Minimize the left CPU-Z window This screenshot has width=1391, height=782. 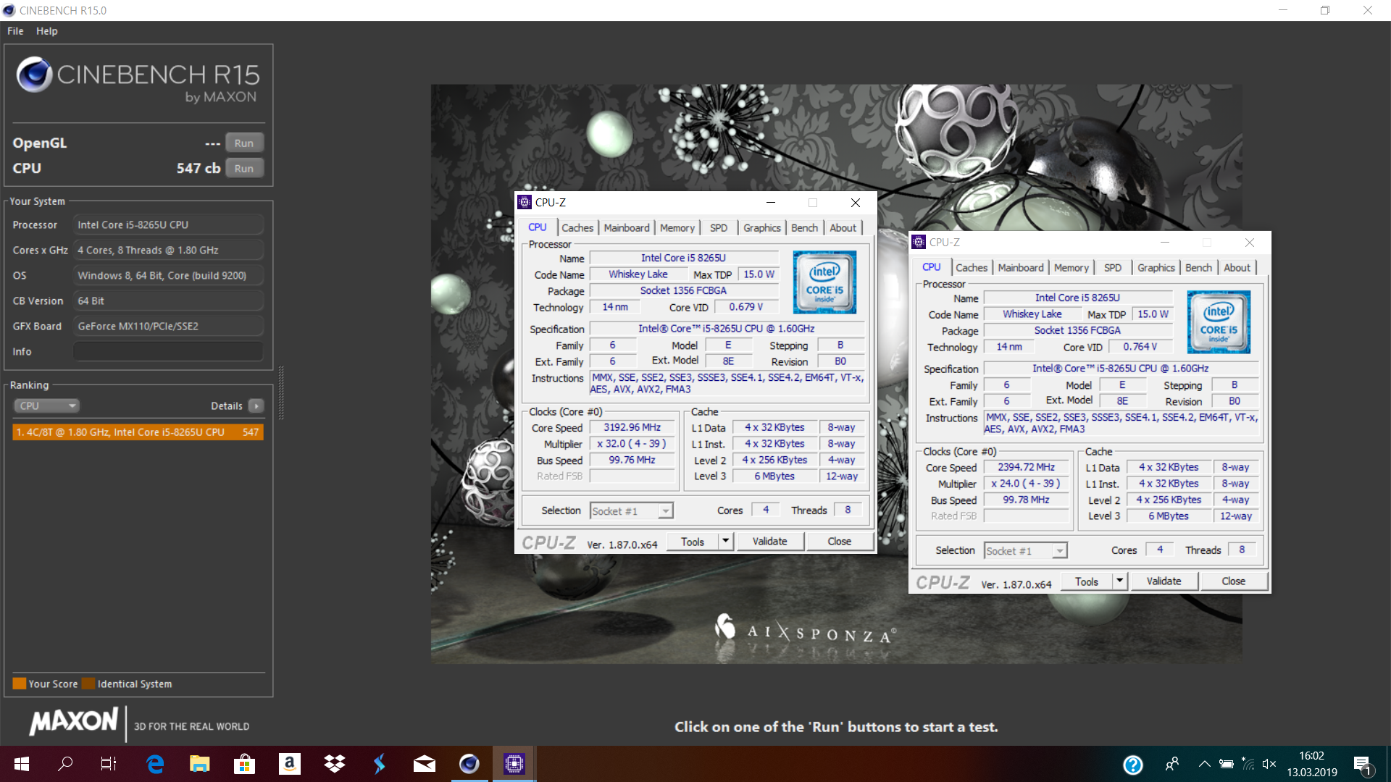pos(771,203)
